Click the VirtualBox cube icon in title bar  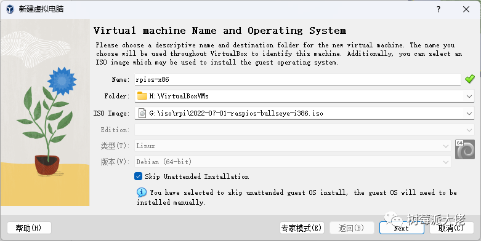pyautogui.click(x=10, y=9)
